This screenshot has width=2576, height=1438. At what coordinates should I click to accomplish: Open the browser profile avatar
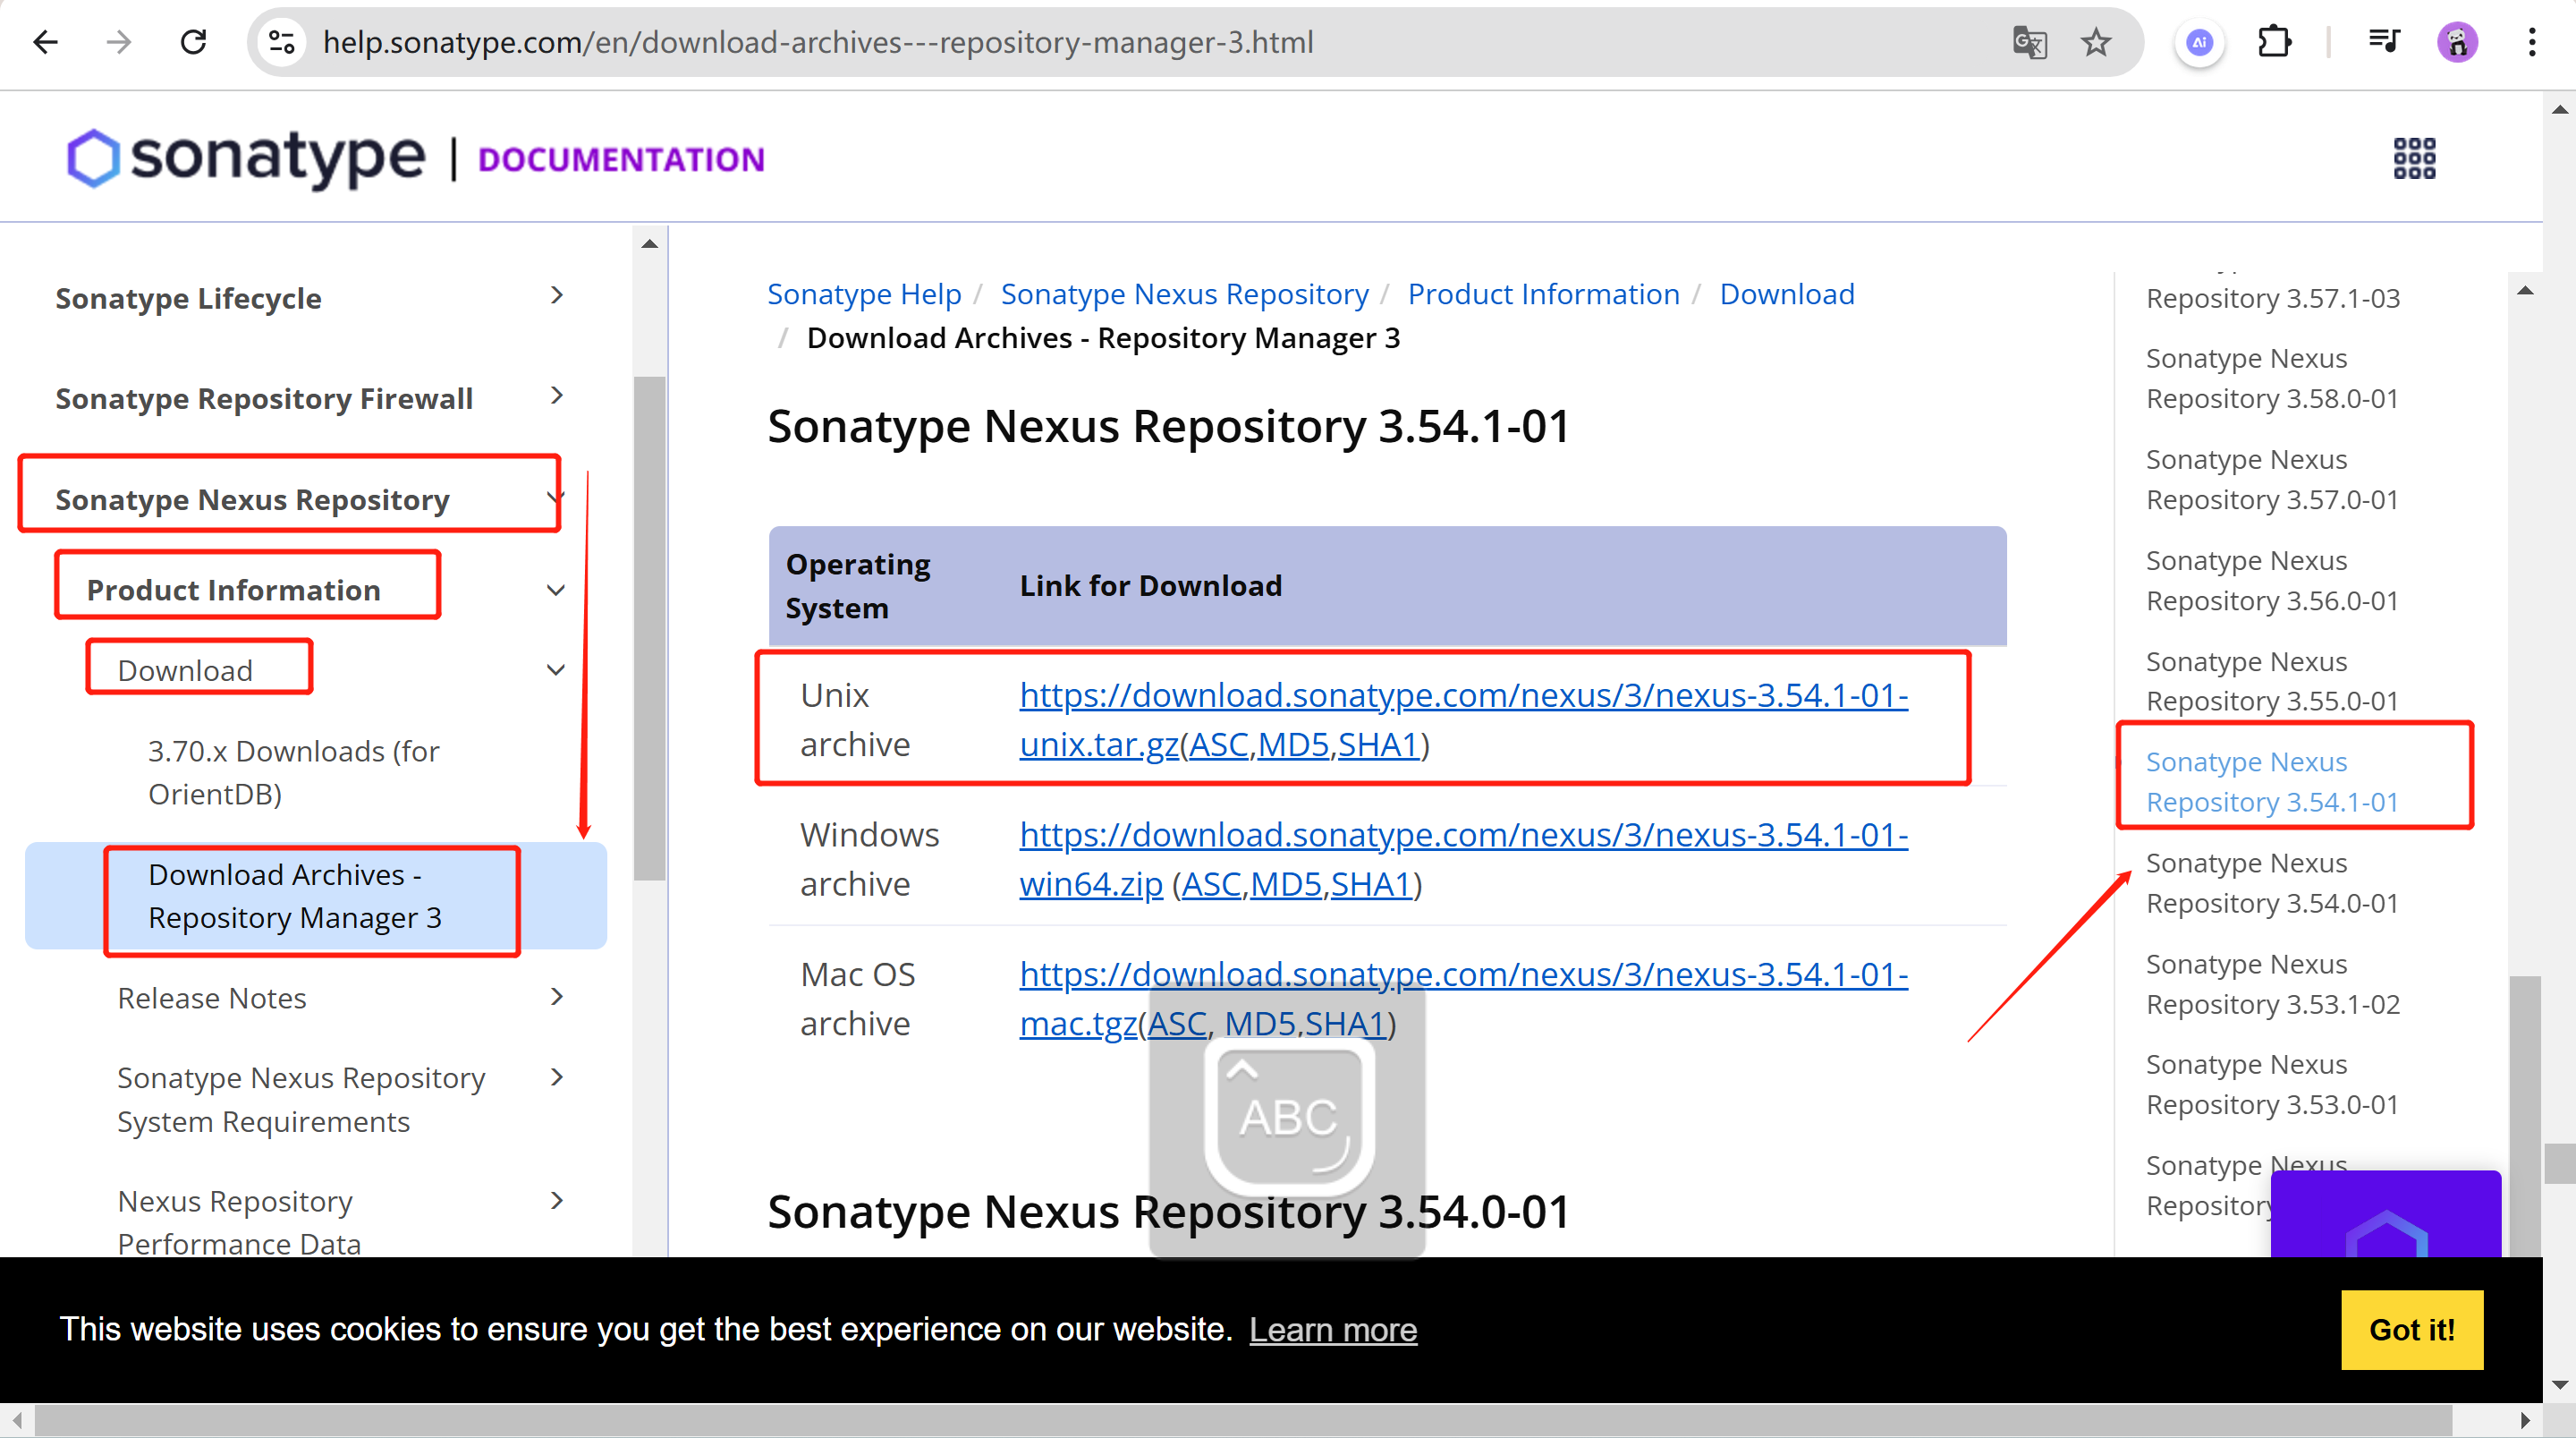[x=2457, y=42]
